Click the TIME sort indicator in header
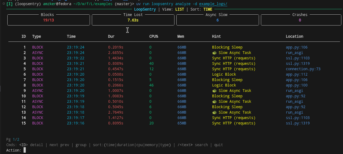Viewport: 343px width, 154px height. pos(208,9)
